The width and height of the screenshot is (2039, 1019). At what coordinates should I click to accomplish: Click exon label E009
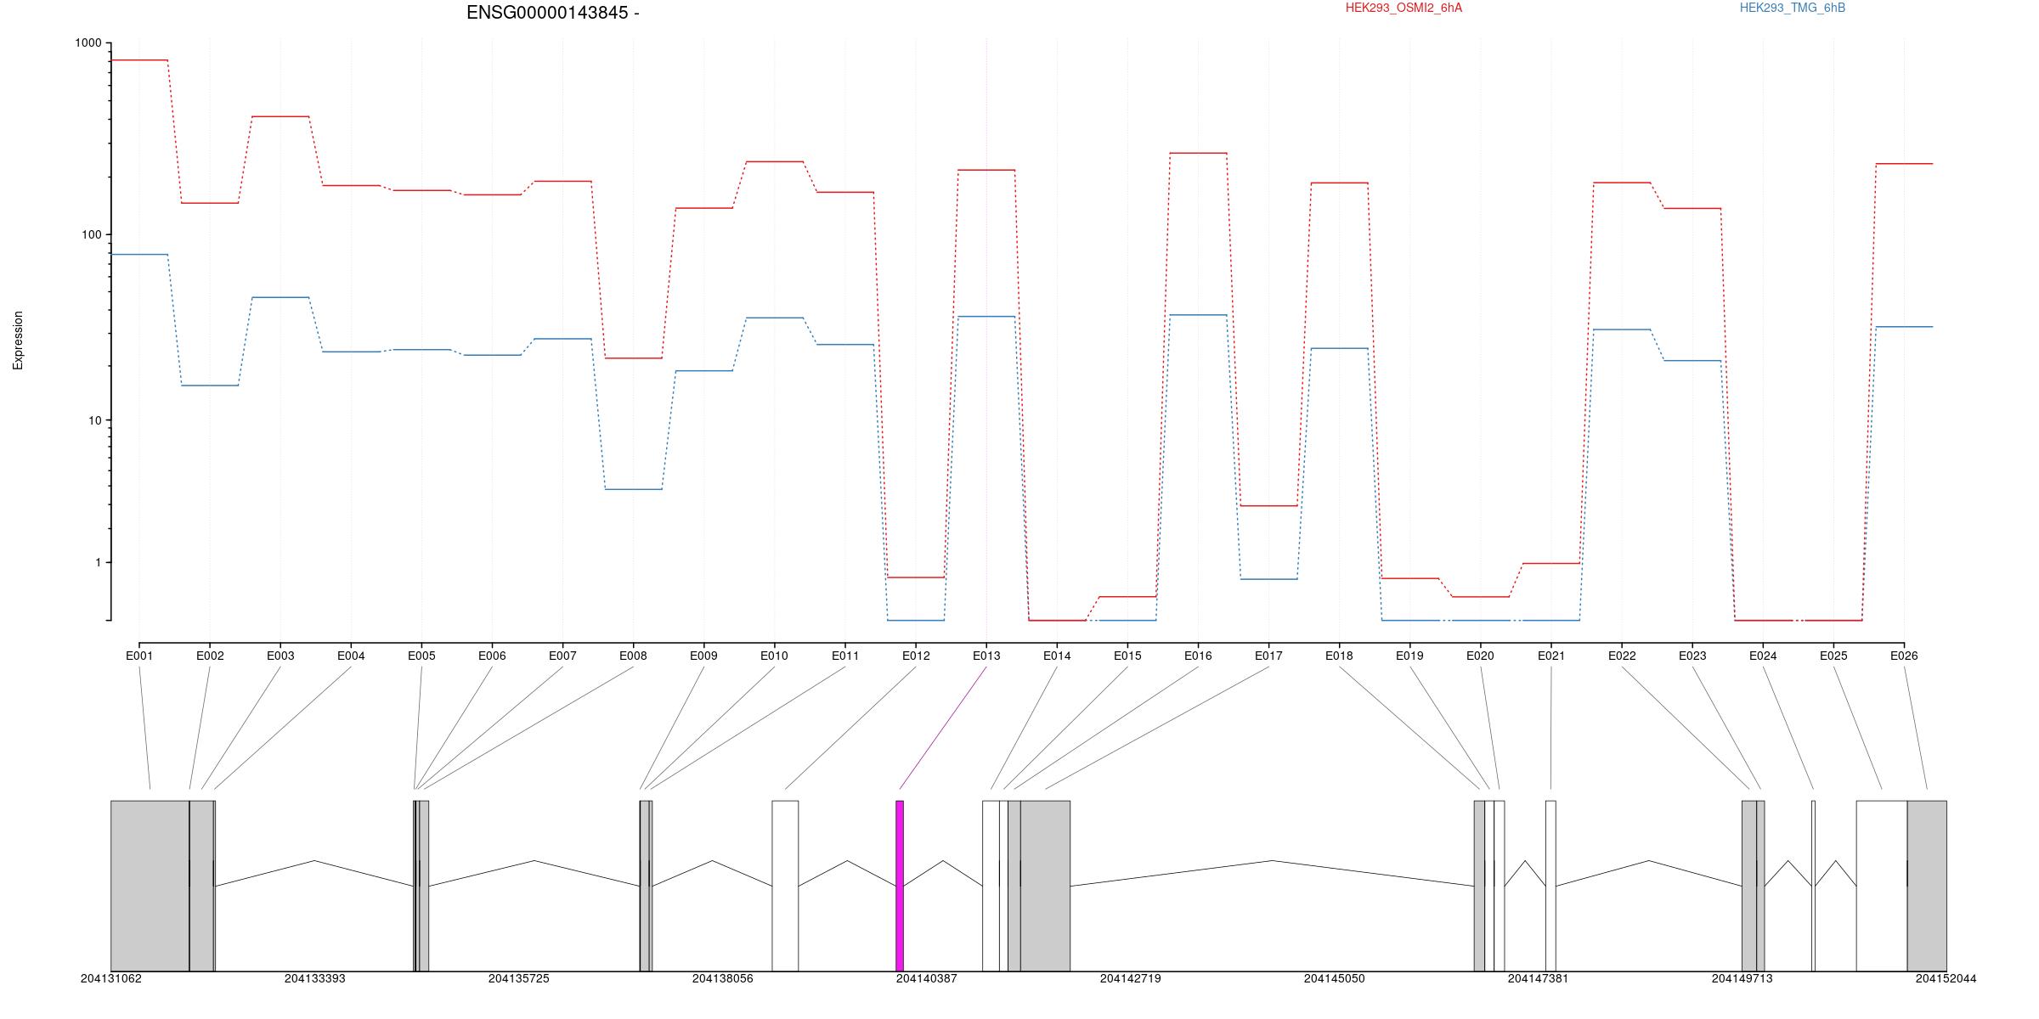tap(703, 656)
